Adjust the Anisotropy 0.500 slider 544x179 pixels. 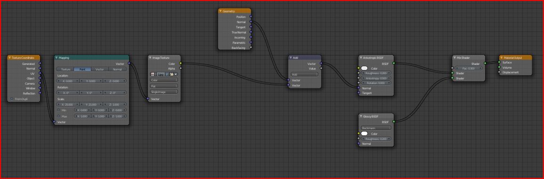pos(376,78)
